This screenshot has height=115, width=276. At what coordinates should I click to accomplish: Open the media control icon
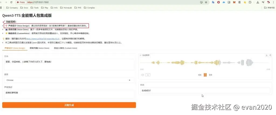[x=263, y=2]
